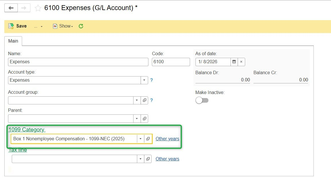Click the Save button
331x178 pixels.
click(18, 26)
